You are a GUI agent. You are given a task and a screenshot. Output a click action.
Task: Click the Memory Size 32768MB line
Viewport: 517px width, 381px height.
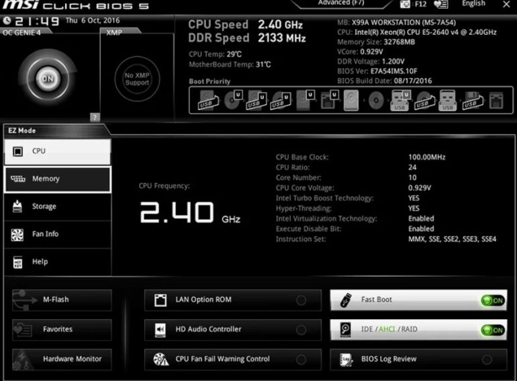click(376, 42)
